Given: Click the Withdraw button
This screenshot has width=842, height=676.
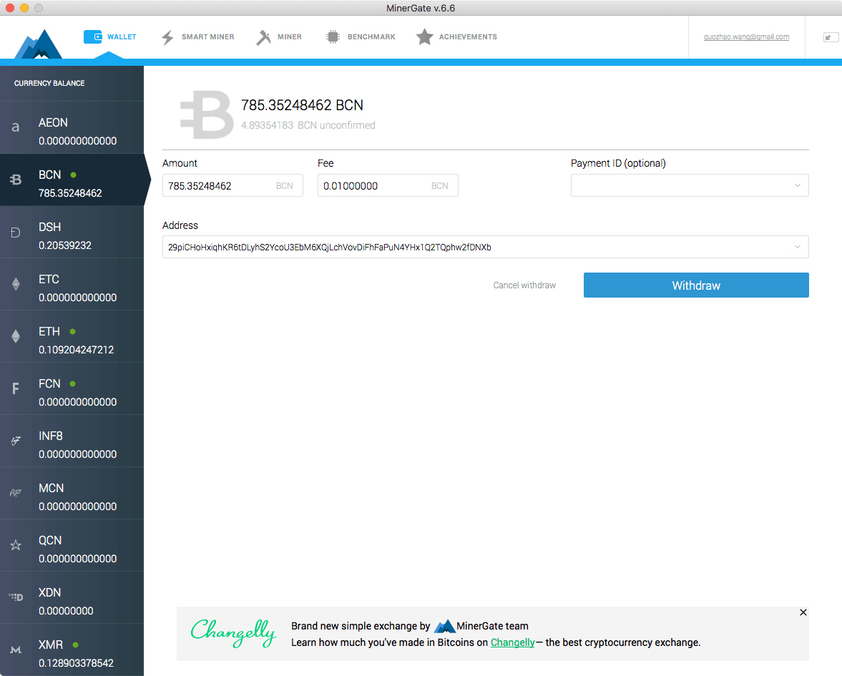Looking at the screenshot, I should [695, 285].
